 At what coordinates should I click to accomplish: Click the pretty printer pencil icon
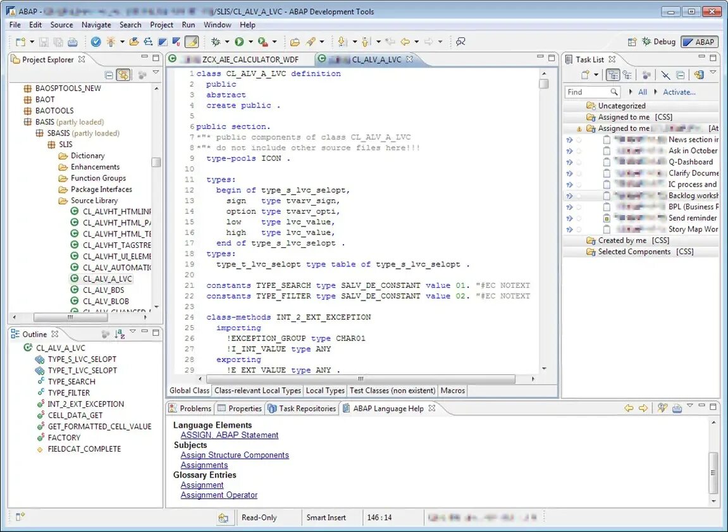191,42
